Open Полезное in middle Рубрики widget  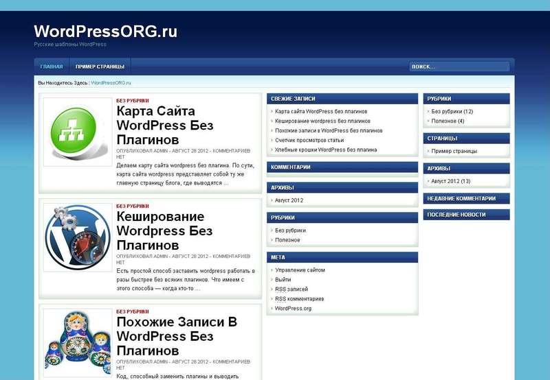(287, 240)
